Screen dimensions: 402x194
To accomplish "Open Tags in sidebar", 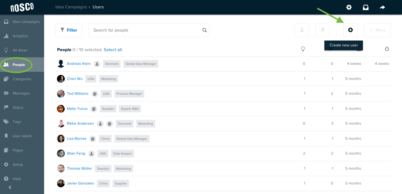I will click(x=22, y=122).
